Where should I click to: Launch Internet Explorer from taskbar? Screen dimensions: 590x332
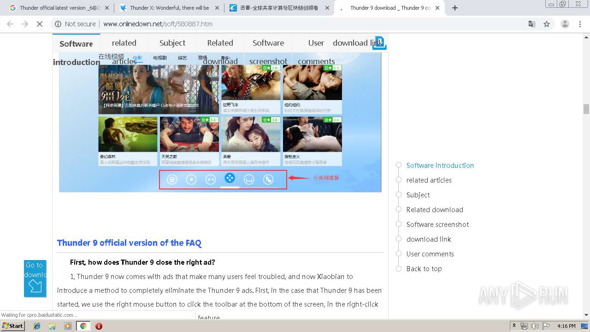pyautogui.click(x=37, y=326)
